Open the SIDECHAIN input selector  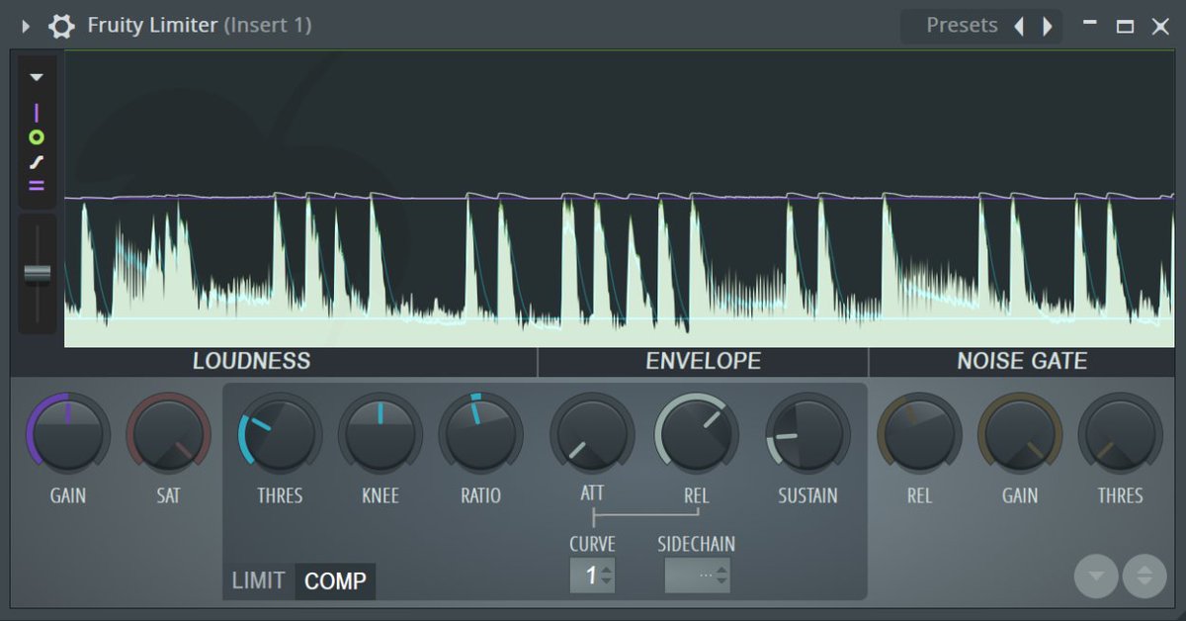(697, 576)
